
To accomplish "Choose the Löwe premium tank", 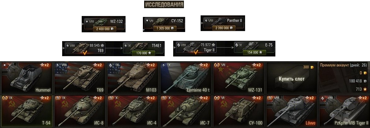I will point(291,111).
